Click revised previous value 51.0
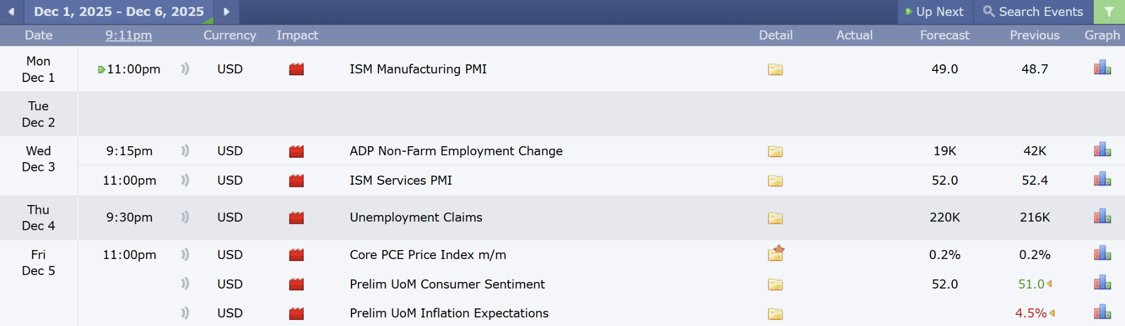 (1031, 284)
